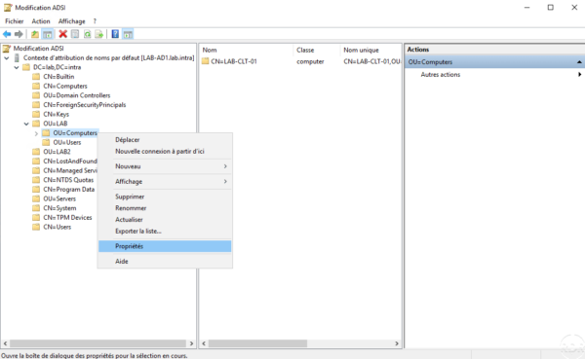Toggle the console tree pane icon
The height and width of the screenshot is (359, 585).
pyautogui.click(x=48, y=34)
